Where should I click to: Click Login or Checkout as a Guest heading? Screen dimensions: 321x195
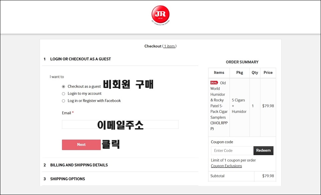point(81,59)
